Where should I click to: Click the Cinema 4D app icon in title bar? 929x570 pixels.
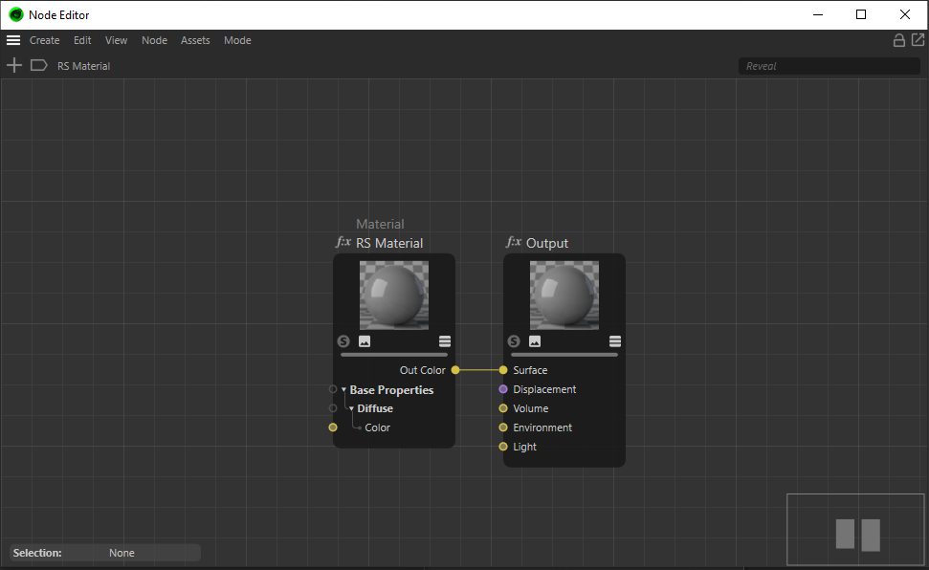[x=16, y=14]
